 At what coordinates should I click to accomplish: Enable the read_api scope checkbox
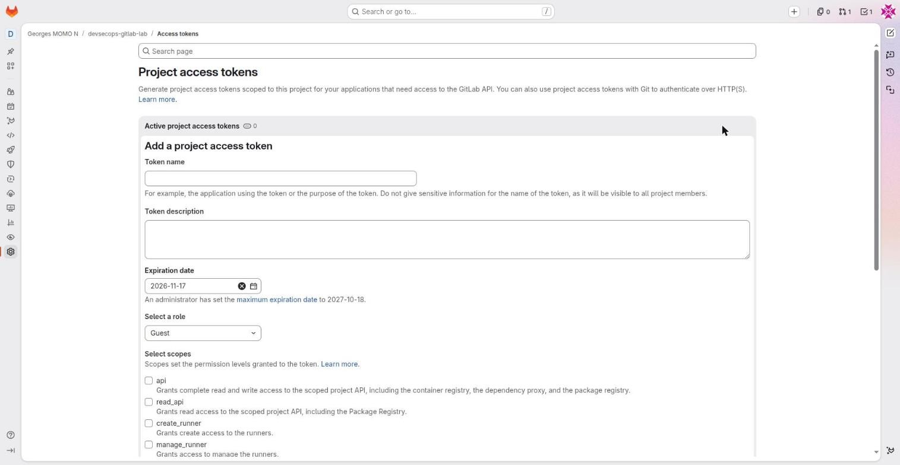pos(149,402)
